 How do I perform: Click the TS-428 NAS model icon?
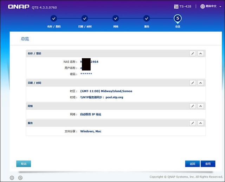(x=176, y=6)
